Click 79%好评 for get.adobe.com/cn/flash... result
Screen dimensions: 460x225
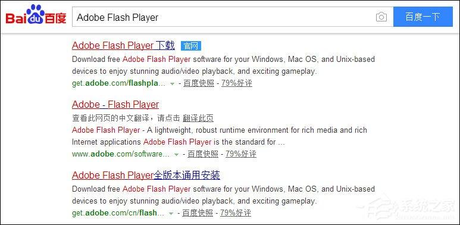(236, 213)
